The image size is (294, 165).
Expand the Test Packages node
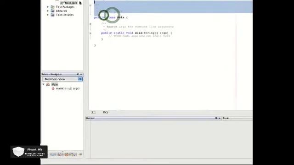[x=48, y=7]
